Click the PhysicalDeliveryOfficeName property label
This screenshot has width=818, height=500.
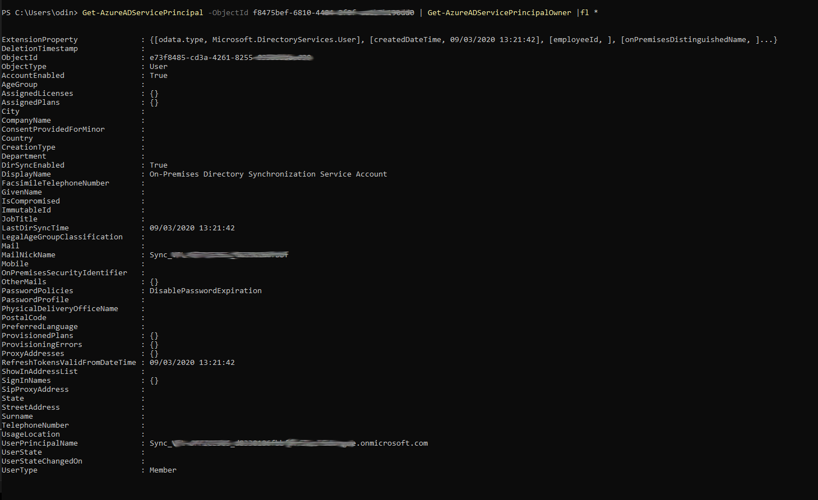click(x=60, y=309)
